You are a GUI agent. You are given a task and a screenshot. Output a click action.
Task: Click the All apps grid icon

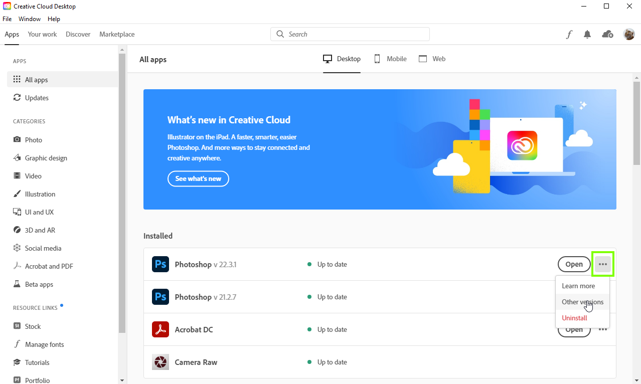17,80
